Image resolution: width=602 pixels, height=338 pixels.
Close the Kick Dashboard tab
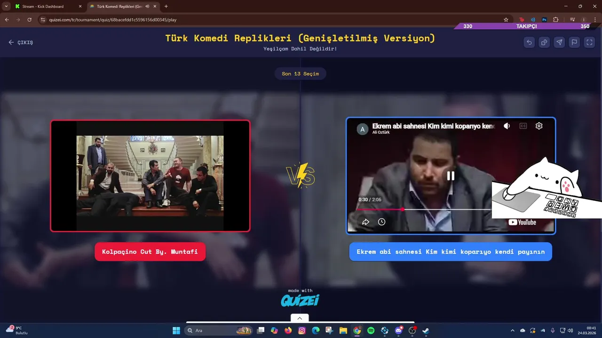[80, 7]
